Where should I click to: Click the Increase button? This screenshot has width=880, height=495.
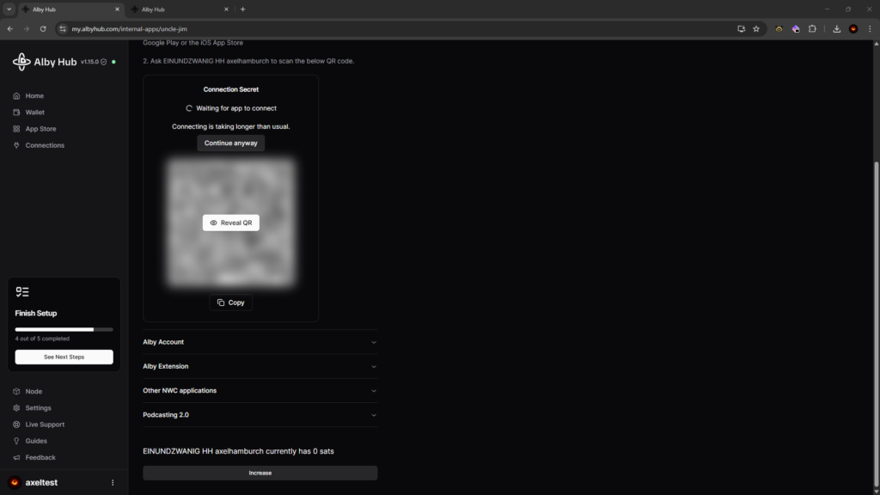pos(260,473)
